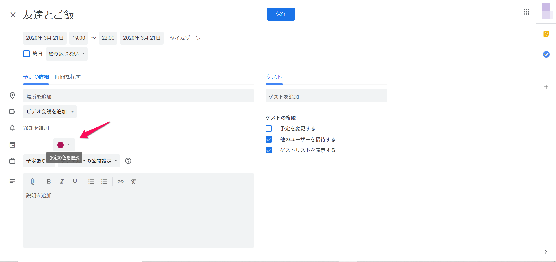Toggle italic formatting
This screenshot has width=556, height=262.
pos(62,182)
